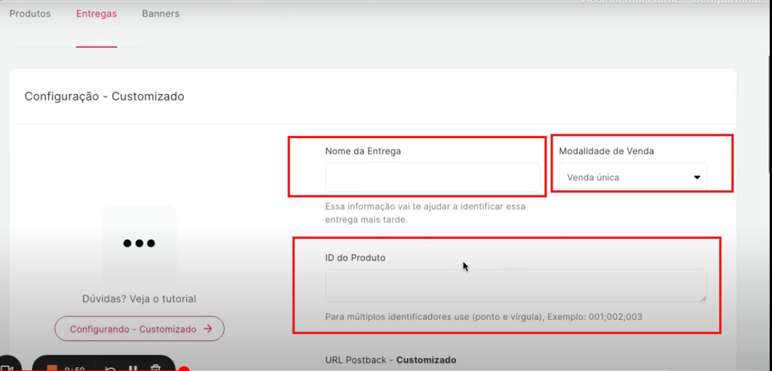The image size is (772, 371).
Task: Click the recording timer display
Action: coord(75,369)
